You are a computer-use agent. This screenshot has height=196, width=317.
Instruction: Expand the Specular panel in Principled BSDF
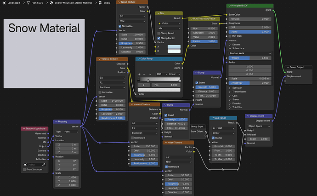(230, 88)
